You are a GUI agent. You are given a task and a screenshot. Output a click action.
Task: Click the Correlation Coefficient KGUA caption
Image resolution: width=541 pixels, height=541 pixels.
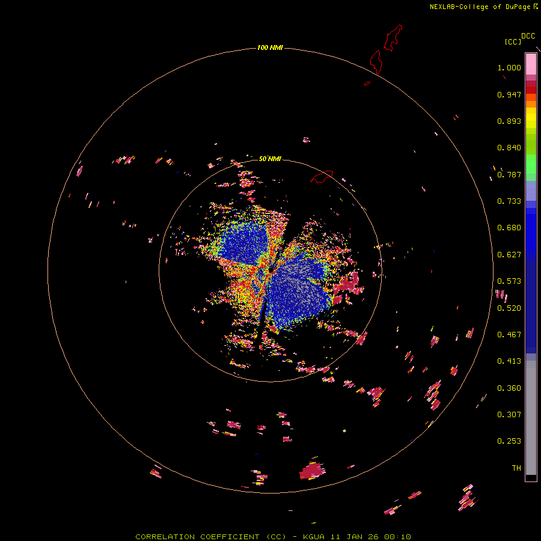tap(273, 537)
